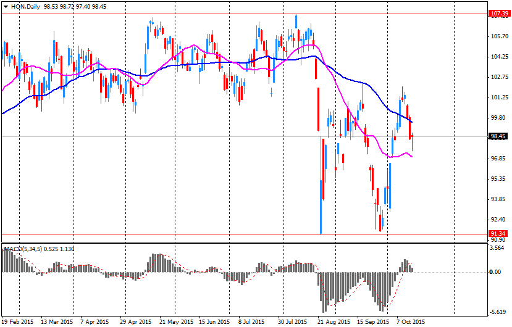Screen dimensions: 512x327
Task: Click the 95.35 price scale value
Action: pyautogui.click(x=500, y=179)
